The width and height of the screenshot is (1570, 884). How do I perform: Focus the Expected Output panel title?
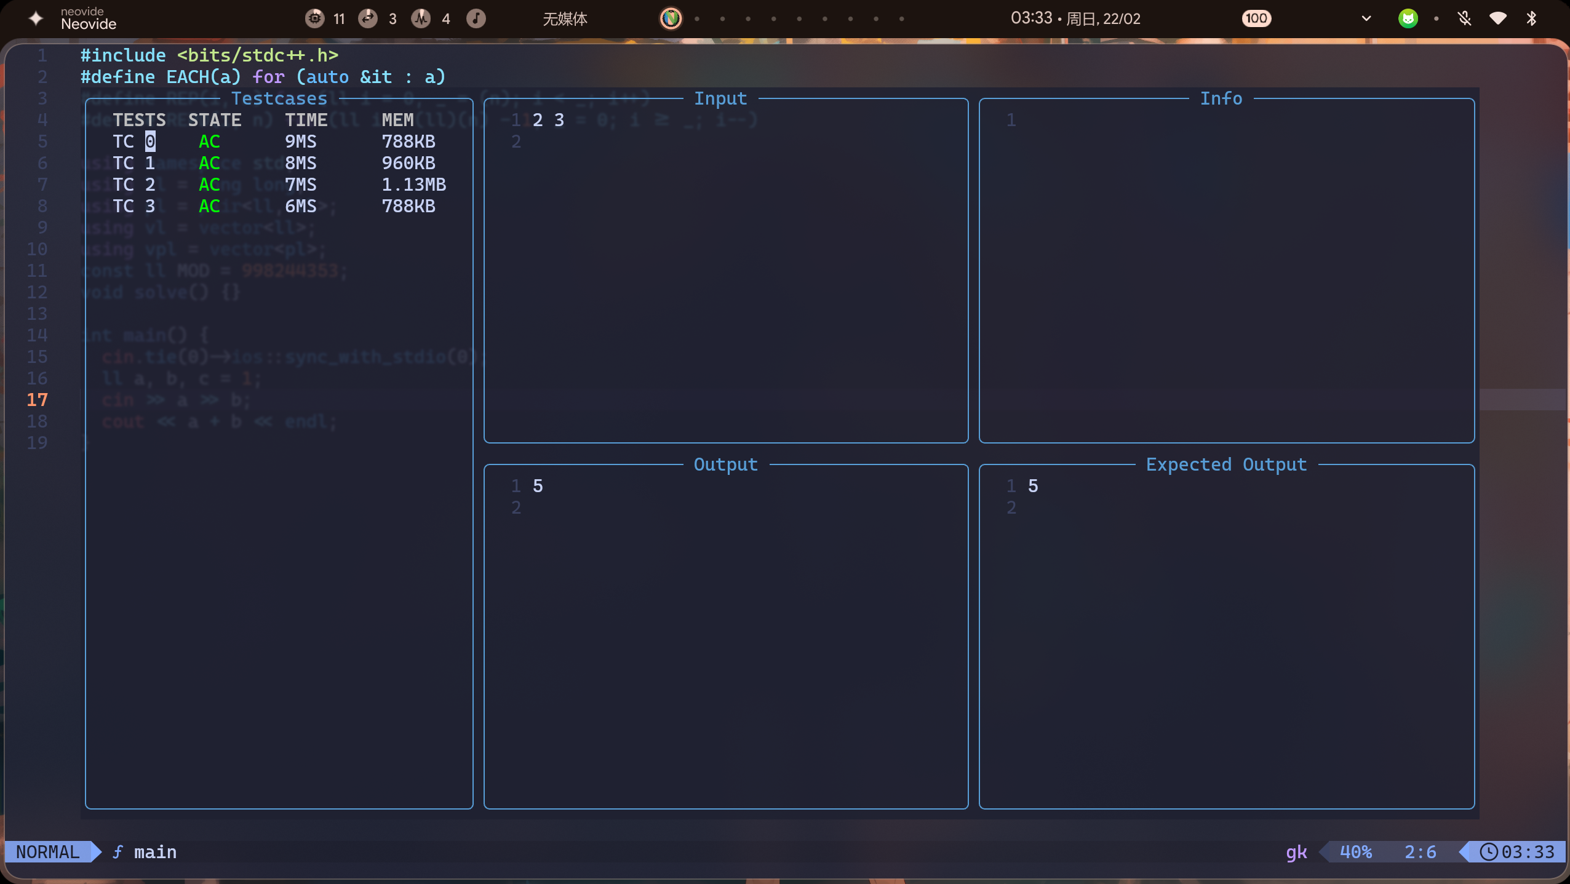[1226, 464]
